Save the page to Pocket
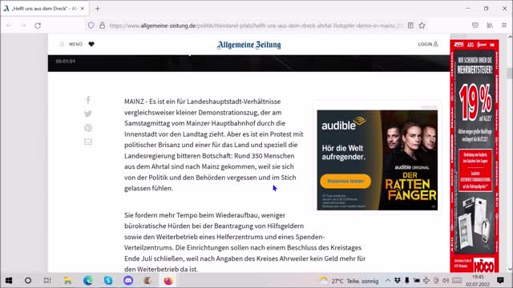Image resolution: width=513 pixels, height=288 pixels. point(475,26)
